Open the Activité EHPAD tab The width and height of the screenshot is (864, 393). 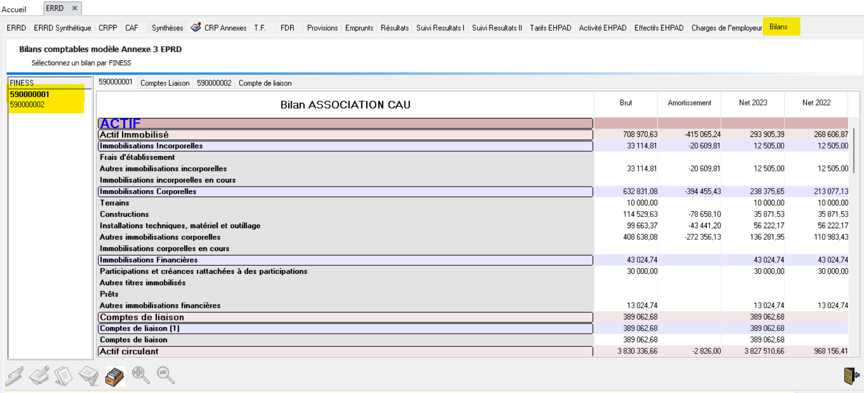603,28
